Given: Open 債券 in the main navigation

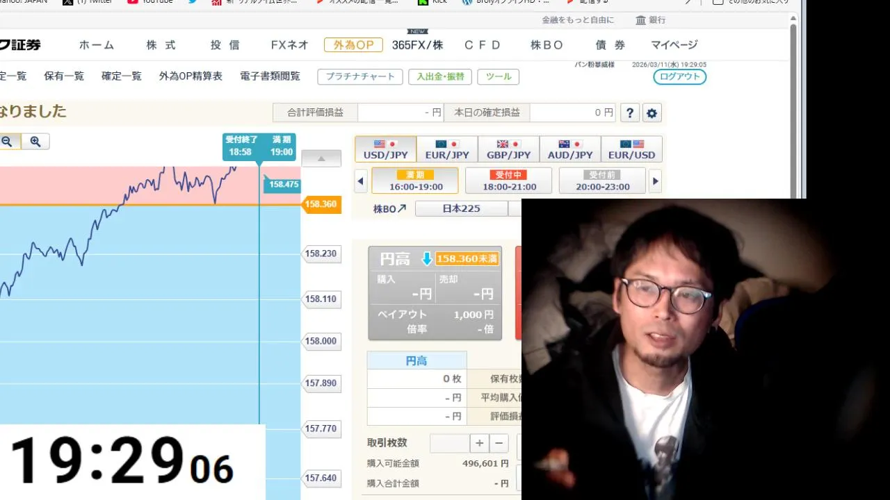Looking at the screenshot, I should [610, 45].
